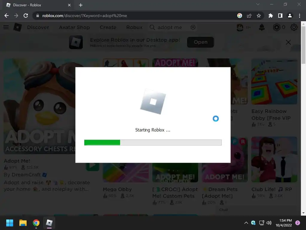Toggle Chrome side panel icon
This screenshot has height=230, width=306.
pos(280,16)
